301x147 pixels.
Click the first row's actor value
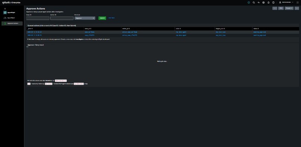click(181, 32)
